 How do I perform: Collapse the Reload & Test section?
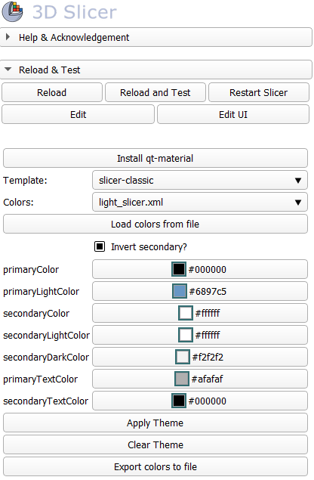point(156,70)
